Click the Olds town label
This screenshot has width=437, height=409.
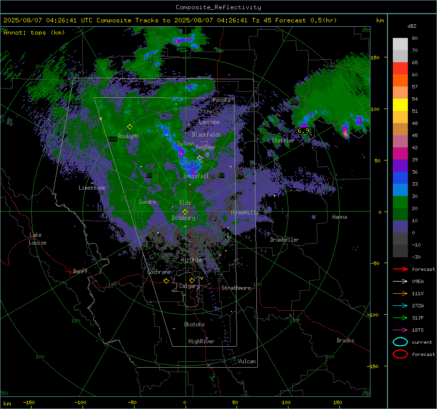(185, 203)
